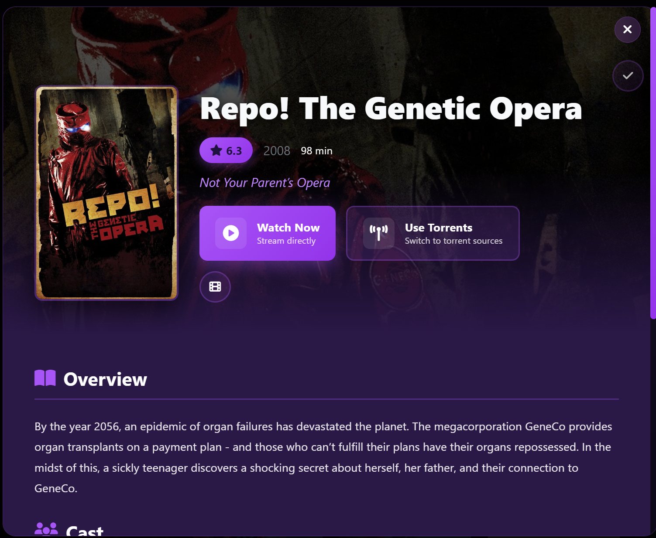
Task: Click the Not Your Parent's Opera tagline
Action: point(265,183)
